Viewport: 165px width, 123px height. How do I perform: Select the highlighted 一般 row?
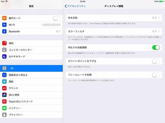coord(31,68)
